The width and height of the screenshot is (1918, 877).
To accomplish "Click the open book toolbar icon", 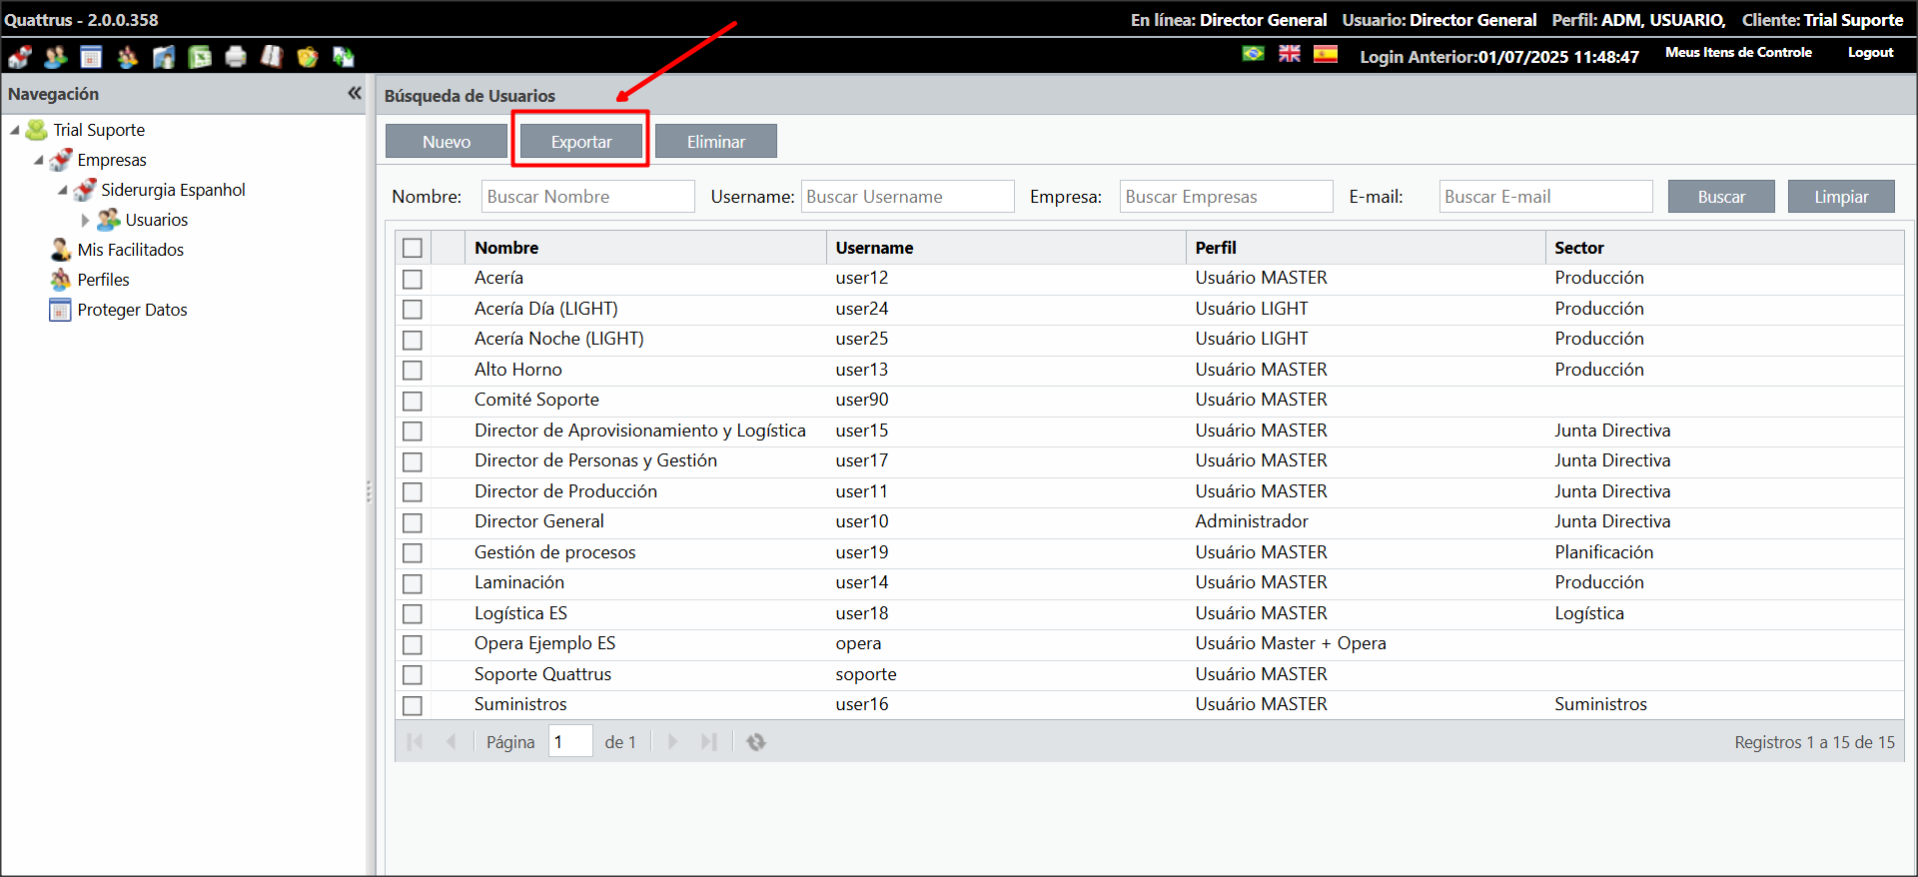I will click(272, 57).
